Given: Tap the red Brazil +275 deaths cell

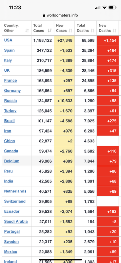Looking at the screenshot, I should click(x=108, y=121).
